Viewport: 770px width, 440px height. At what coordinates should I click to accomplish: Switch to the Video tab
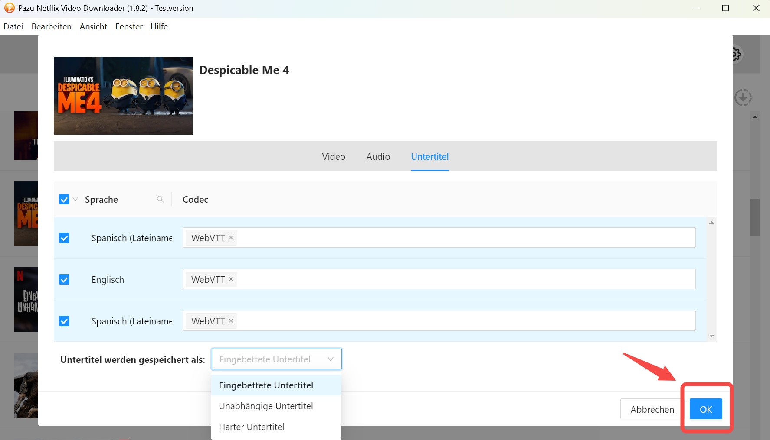coord(334,156)
